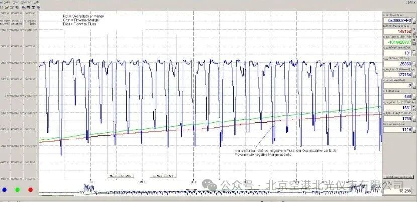The width and height of the screenshot is (417, 202).
Task: Click the annotation text about negativem Fluss
Action: [286, 152]
